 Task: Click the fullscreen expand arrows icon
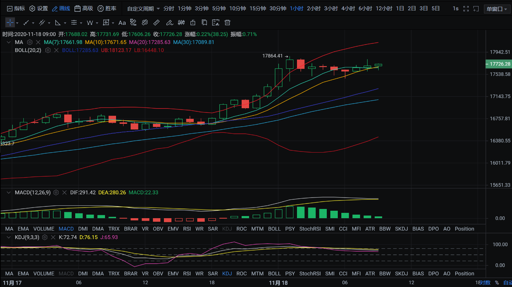tap(466, 9)
